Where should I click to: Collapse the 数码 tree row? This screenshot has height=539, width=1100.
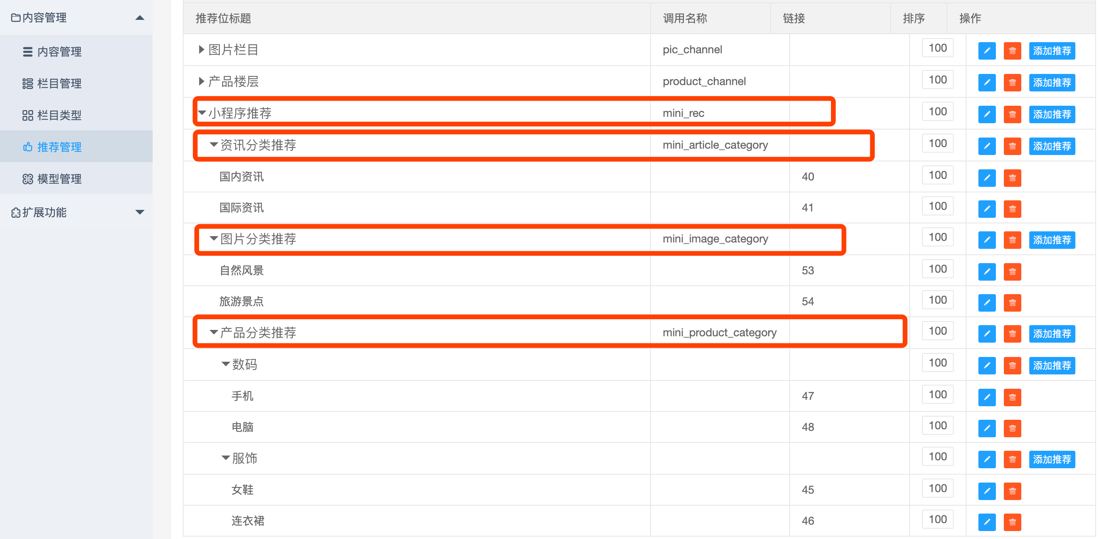coord(225,364)
